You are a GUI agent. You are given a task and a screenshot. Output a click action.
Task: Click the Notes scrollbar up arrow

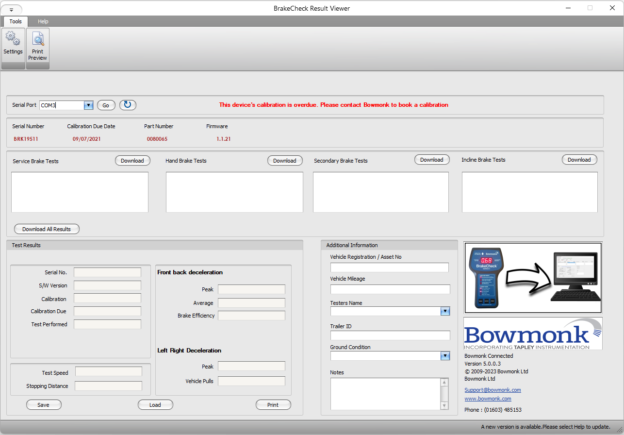(x=444, y=382)
